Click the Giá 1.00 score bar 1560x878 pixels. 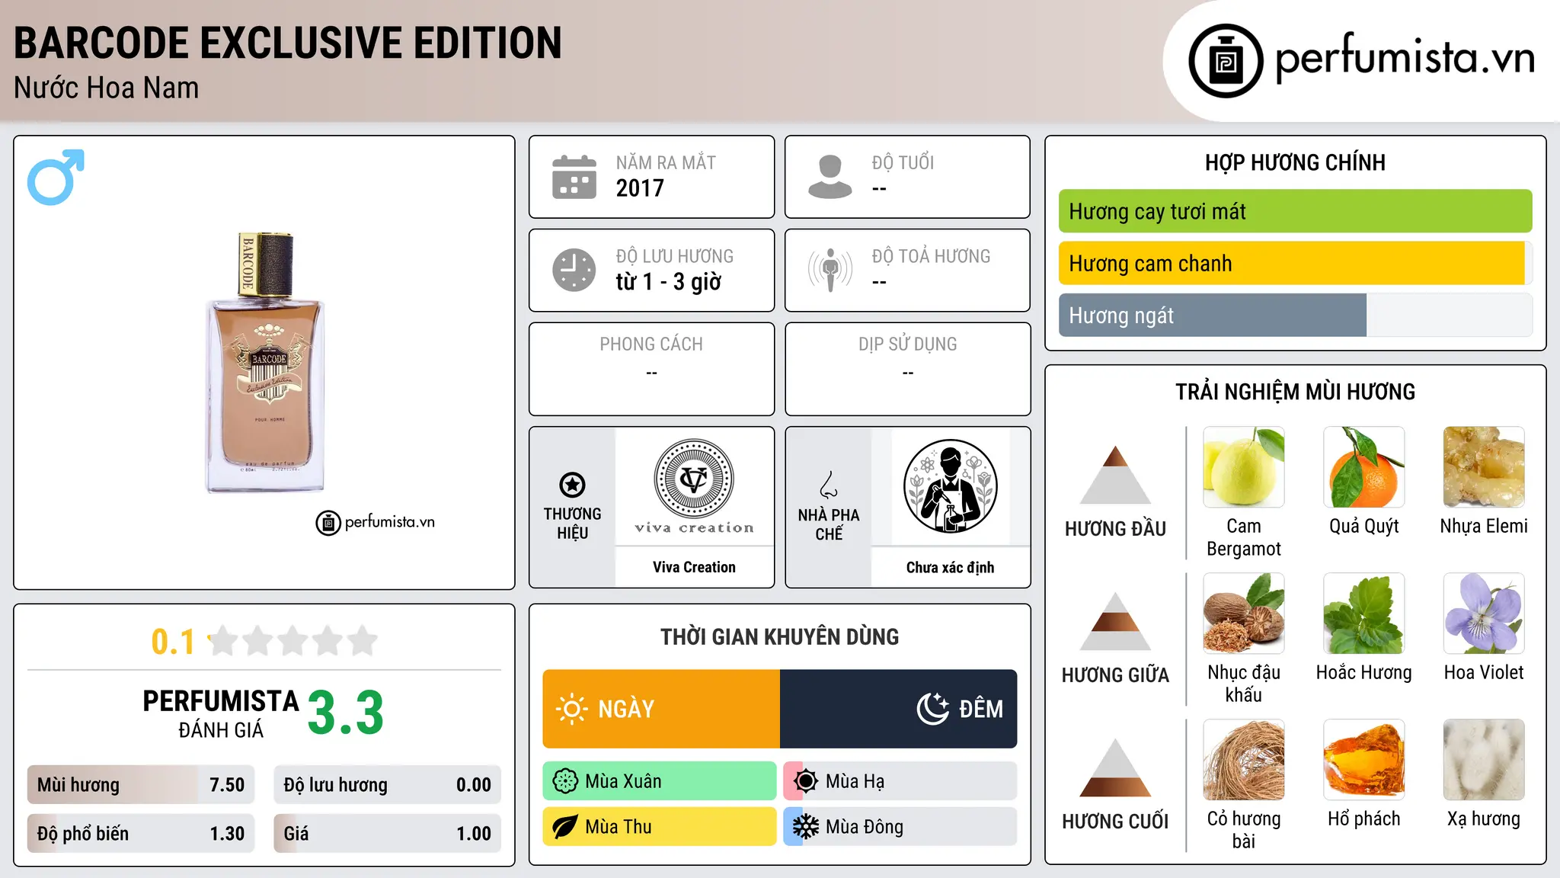[x=388, y=833]
